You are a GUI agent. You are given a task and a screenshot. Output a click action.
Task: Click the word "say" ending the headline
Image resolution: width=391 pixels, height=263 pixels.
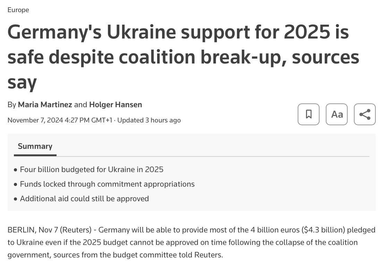pos(22,82)
